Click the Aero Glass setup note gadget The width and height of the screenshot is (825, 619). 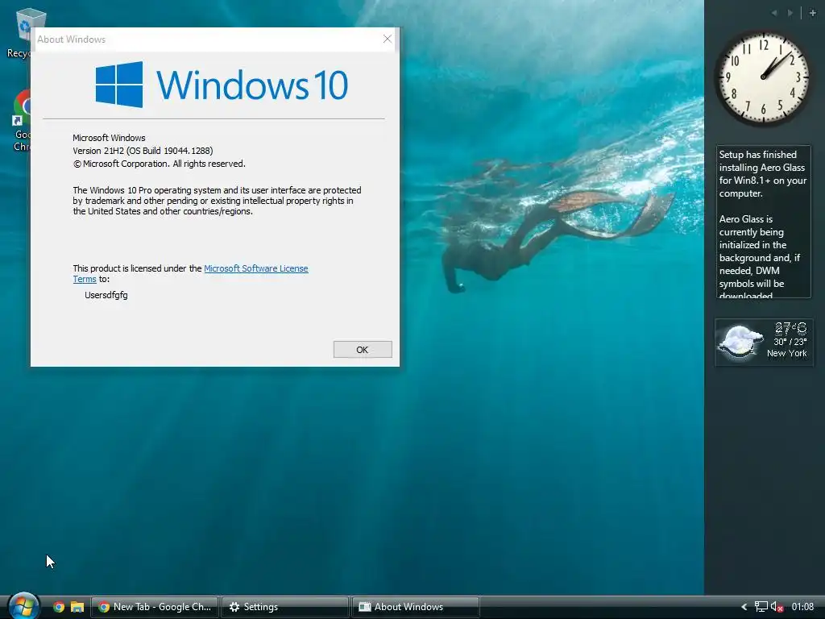764,222
